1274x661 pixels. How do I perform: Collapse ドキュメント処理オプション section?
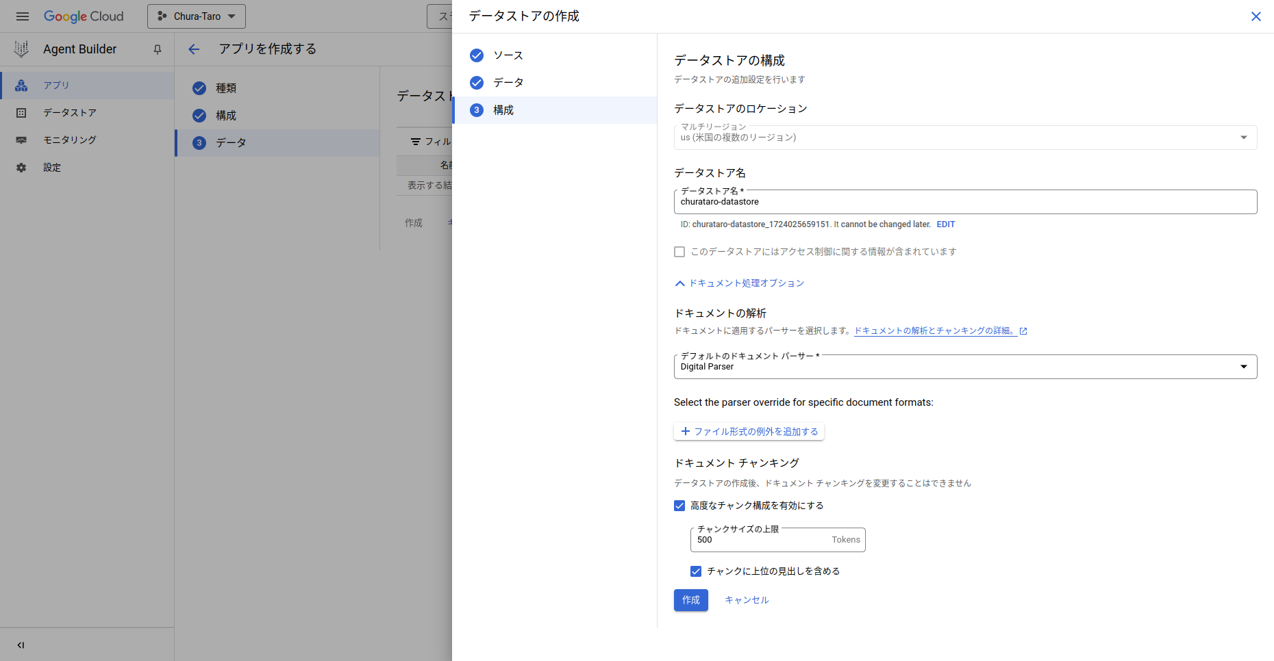[740, 283]
